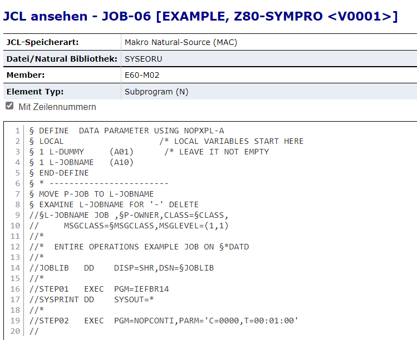Select the value Subprogram (N)
This screenshot has width=417, height=340.
(156, 92)
